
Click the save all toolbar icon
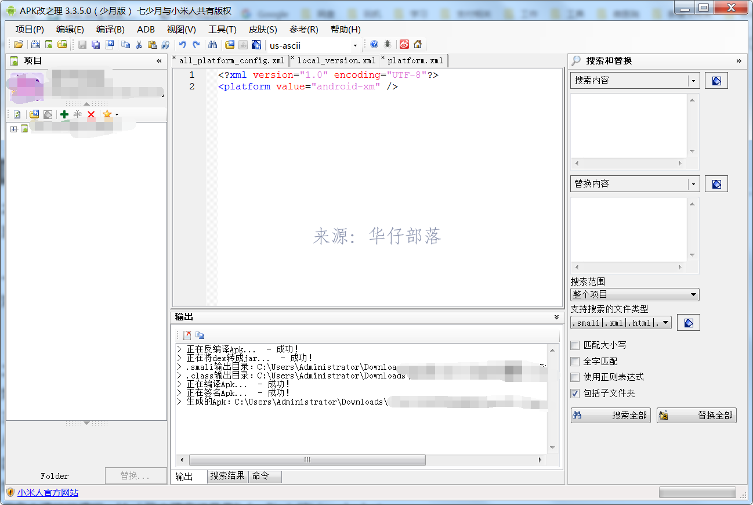point(96,45)
